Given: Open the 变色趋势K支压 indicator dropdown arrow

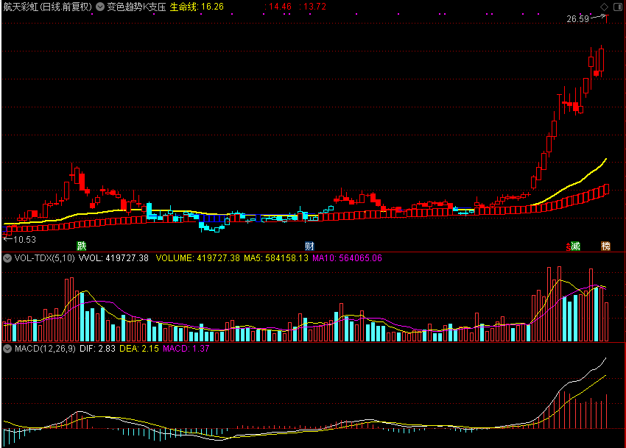Looking at the screenshot, I should click(x=100, y=7).
